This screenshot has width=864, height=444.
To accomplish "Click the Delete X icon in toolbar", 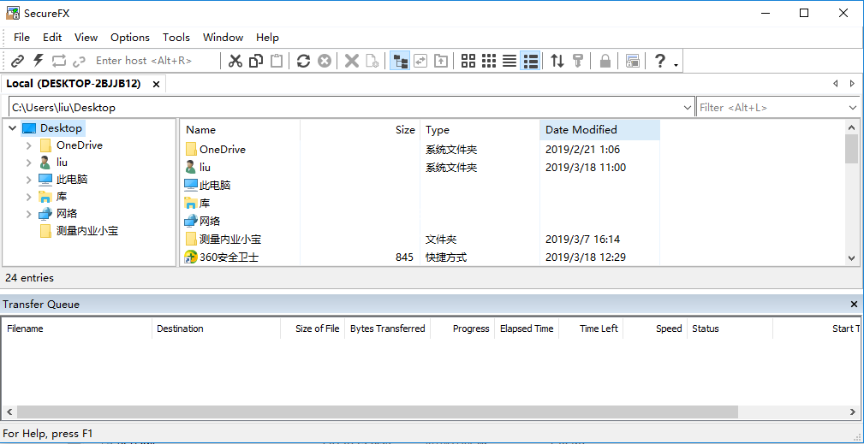I will point(352,61).
